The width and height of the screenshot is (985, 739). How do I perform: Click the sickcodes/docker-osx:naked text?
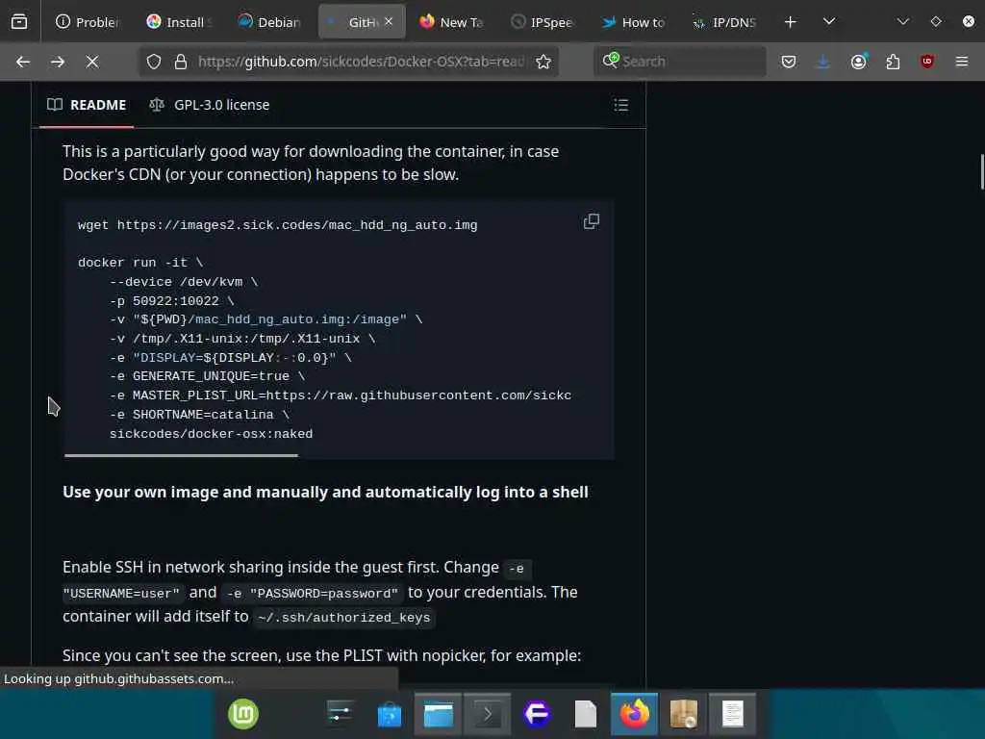(211, 434)
